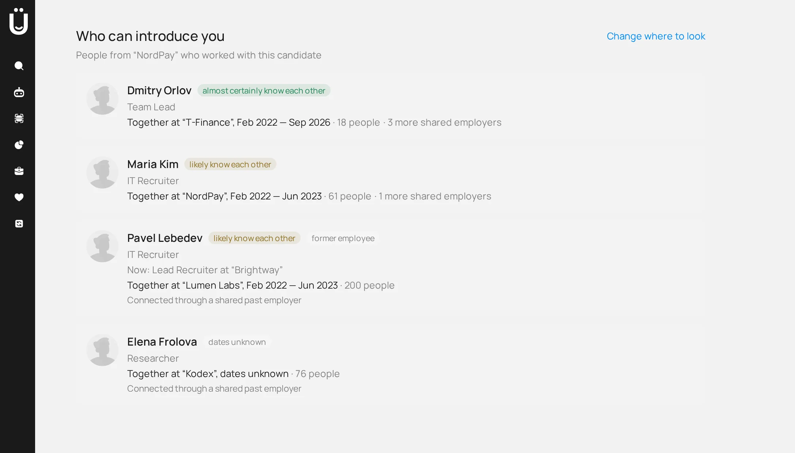Image resolution: width=795 pixels, height=453 pixels.
Task: Open search via magnifier sidebar icon
Action: pos(19,66)
